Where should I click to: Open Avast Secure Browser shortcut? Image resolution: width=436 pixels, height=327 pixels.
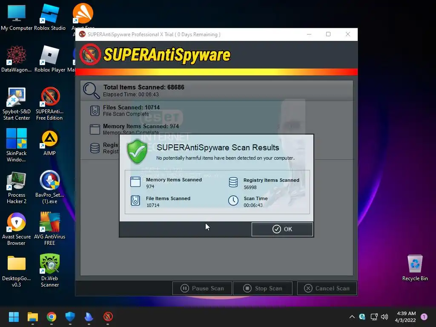[17, 229]
